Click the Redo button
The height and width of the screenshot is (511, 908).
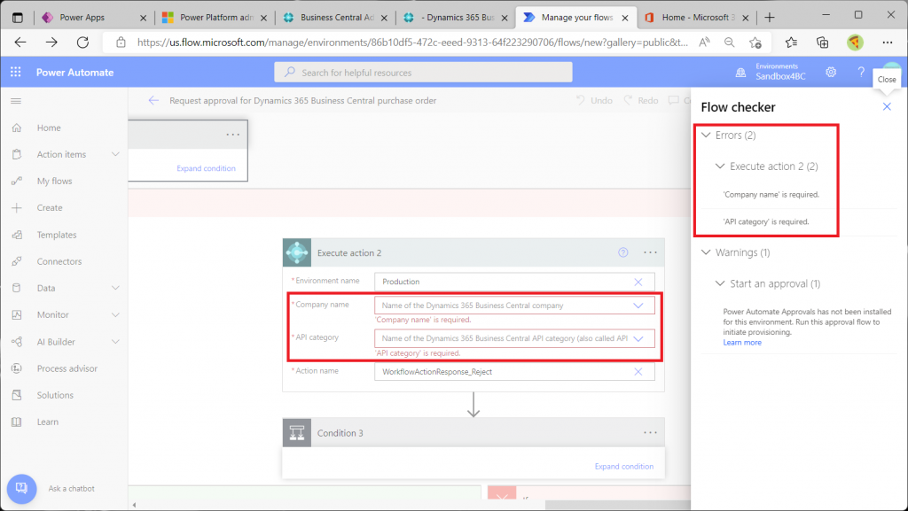[641, 101]
